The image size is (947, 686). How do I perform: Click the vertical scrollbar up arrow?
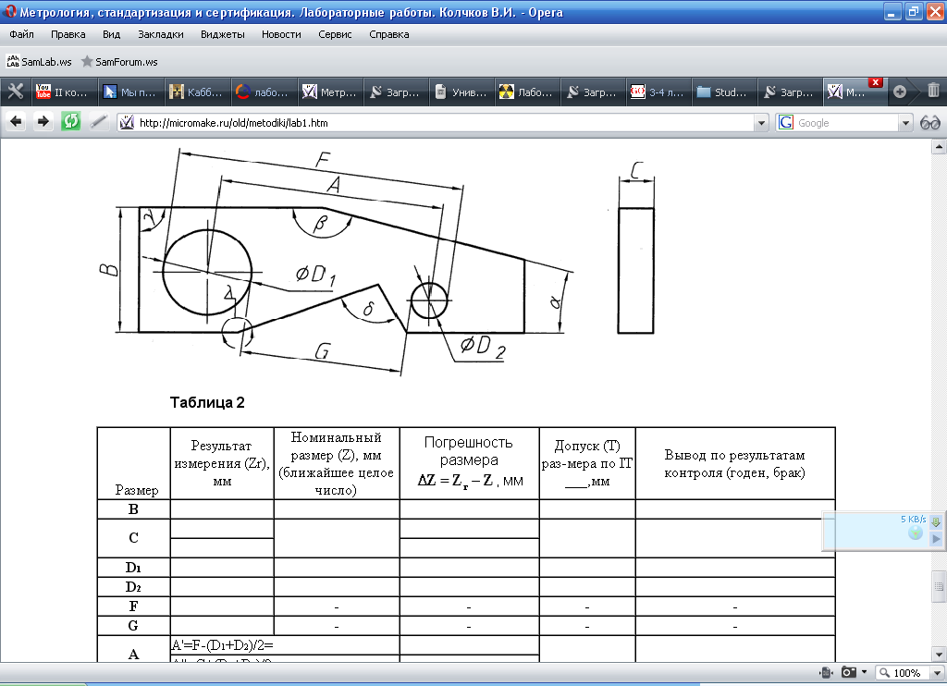point(939,146)
